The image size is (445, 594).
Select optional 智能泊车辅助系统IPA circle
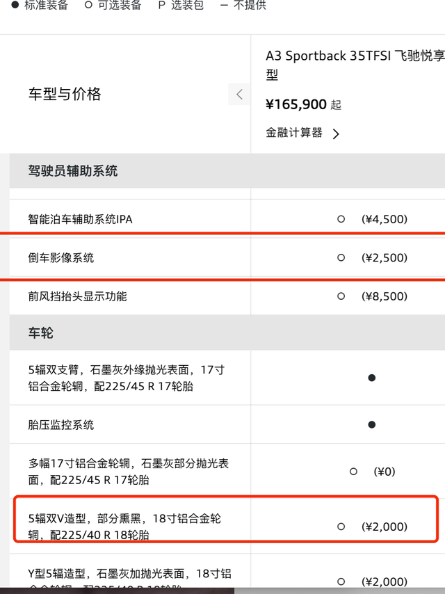pos(341,219)
